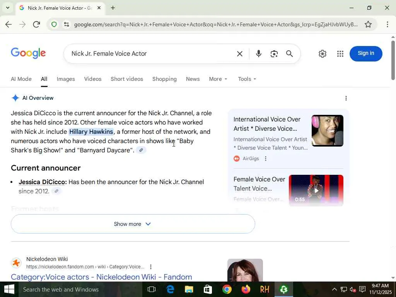Click the Sign in button
Viewport: 396px width, 297px height.
coord(366,53)
